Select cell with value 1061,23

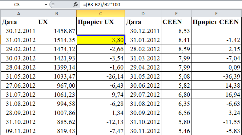(x=57, y=95)
